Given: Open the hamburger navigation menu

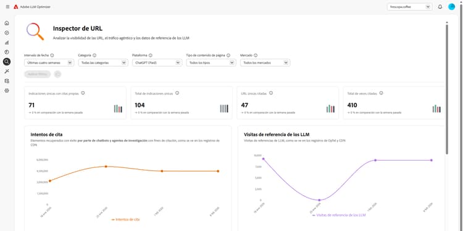Looking at the screenshot, I should (x=7, y=7).
